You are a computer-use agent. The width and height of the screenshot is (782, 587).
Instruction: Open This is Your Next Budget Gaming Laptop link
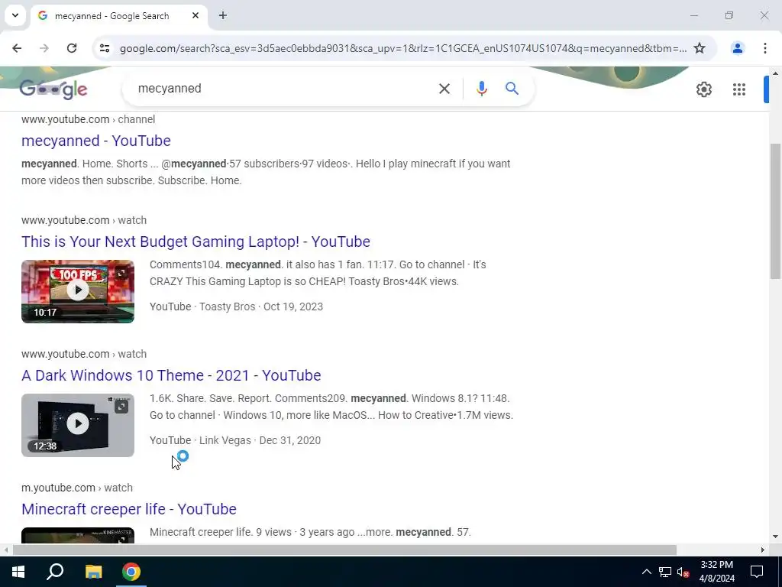click(195, 242)
